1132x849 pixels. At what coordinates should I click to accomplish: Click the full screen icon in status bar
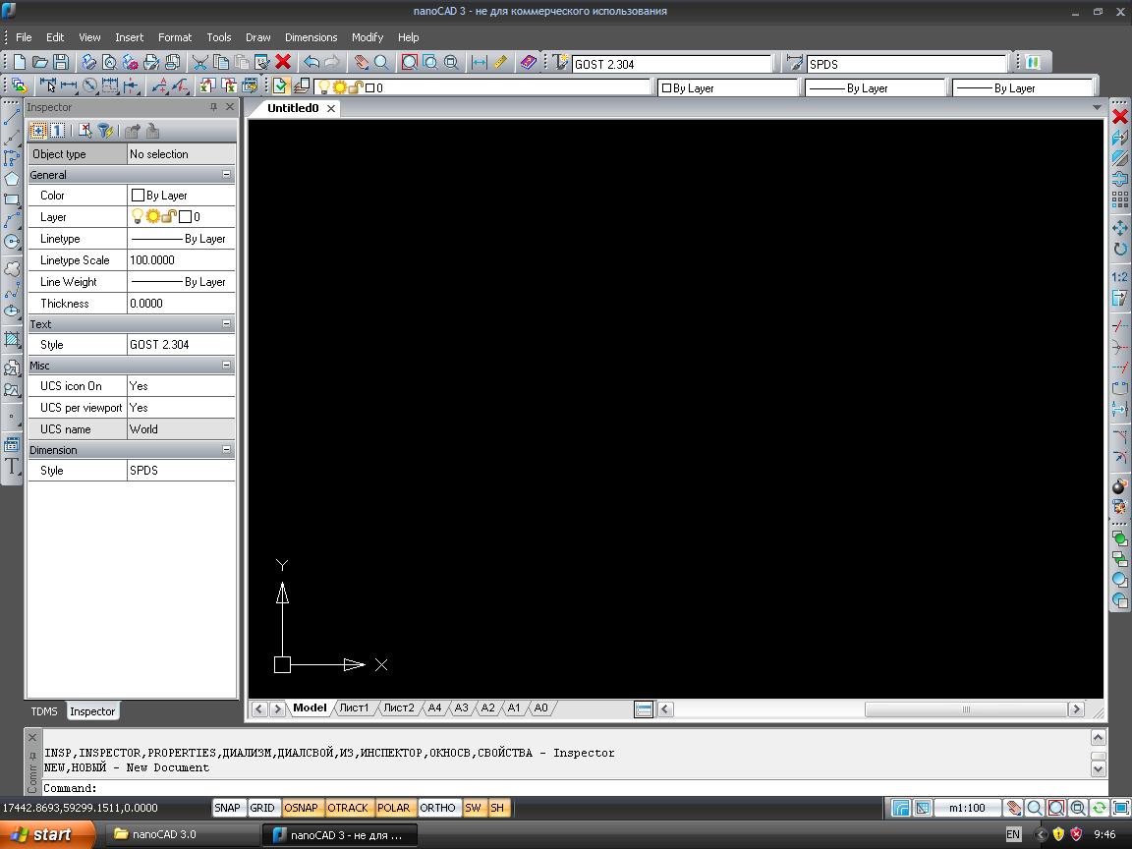pos(1120,808)
